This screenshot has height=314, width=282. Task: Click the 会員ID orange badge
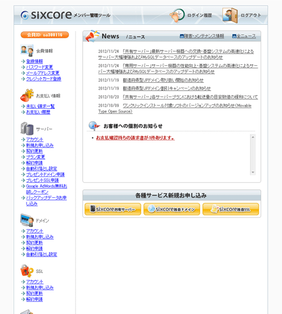45,34
